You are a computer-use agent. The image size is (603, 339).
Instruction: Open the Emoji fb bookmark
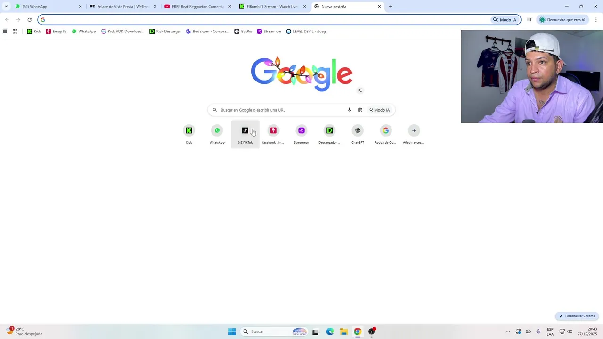click(56, 32)
